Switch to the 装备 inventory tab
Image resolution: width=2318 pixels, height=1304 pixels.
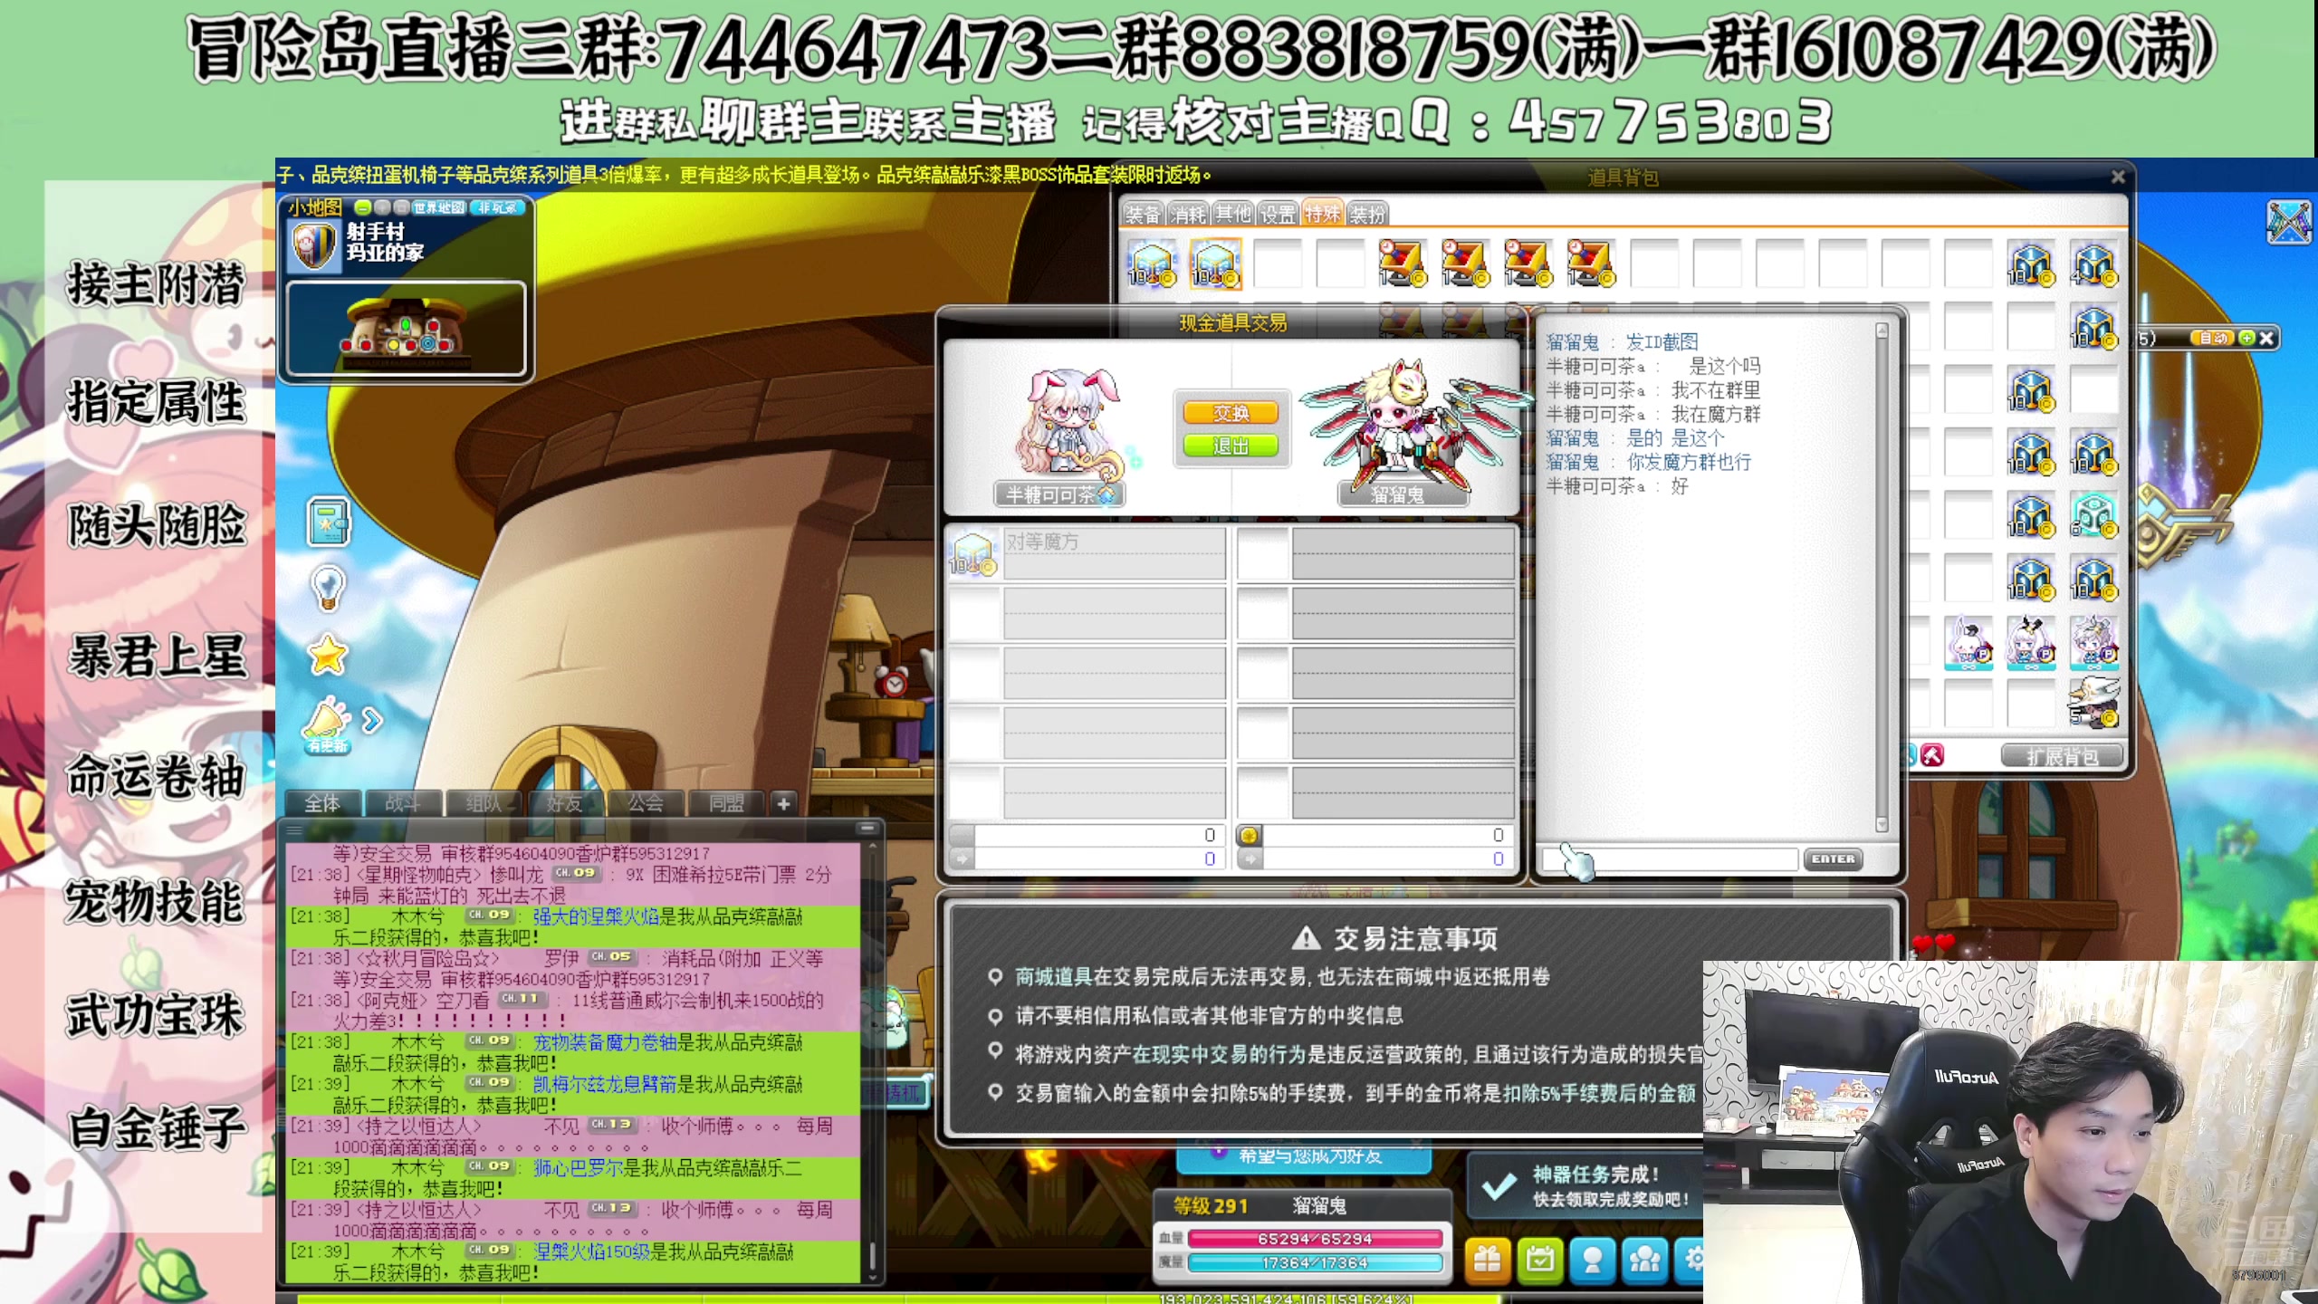(1143, 215)
